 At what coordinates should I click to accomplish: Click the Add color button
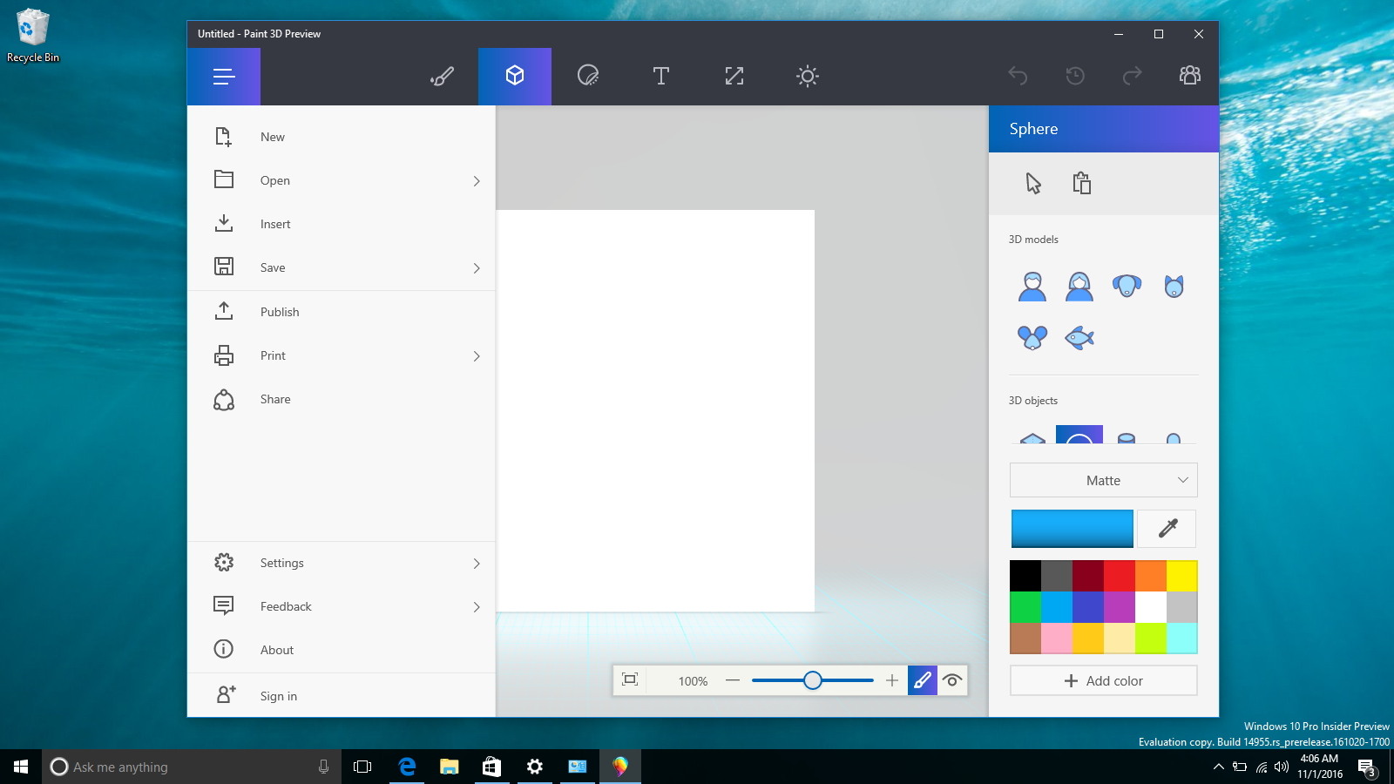click(x=1103, y=680)
